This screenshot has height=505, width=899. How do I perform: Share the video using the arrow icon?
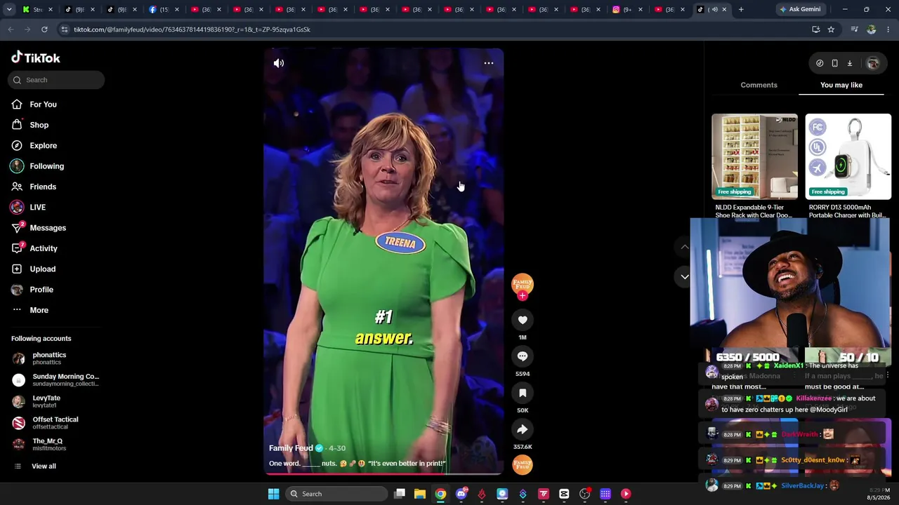click(x=523, y=429)
